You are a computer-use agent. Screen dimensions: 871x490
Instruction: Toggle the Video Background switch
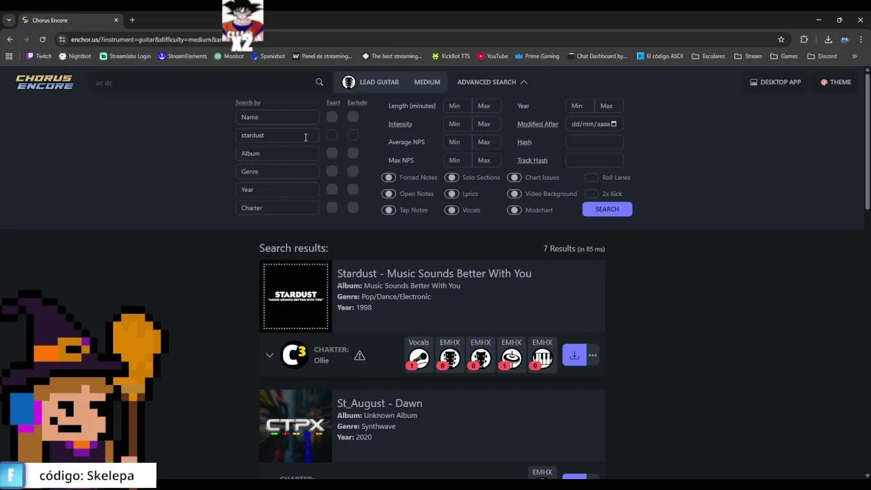pyautogui.click(x=514, y=194)
